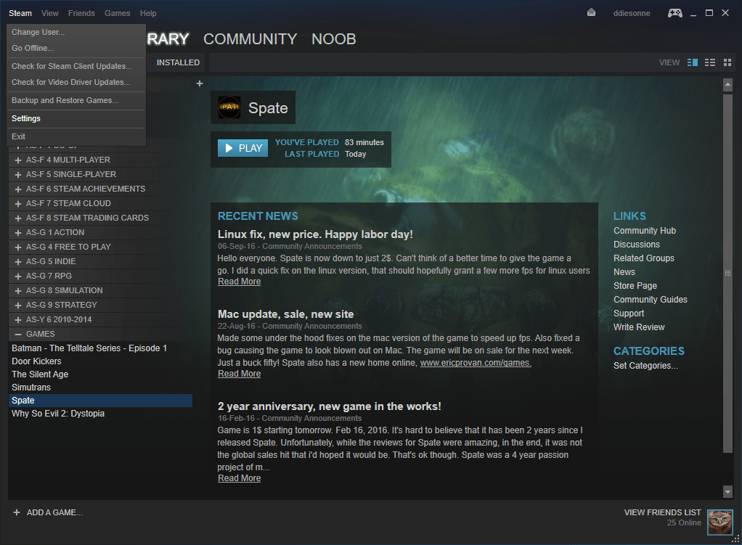
Task: Expand the AS-G 9 STRATEGY category
Action: click(x=18, y=305)
